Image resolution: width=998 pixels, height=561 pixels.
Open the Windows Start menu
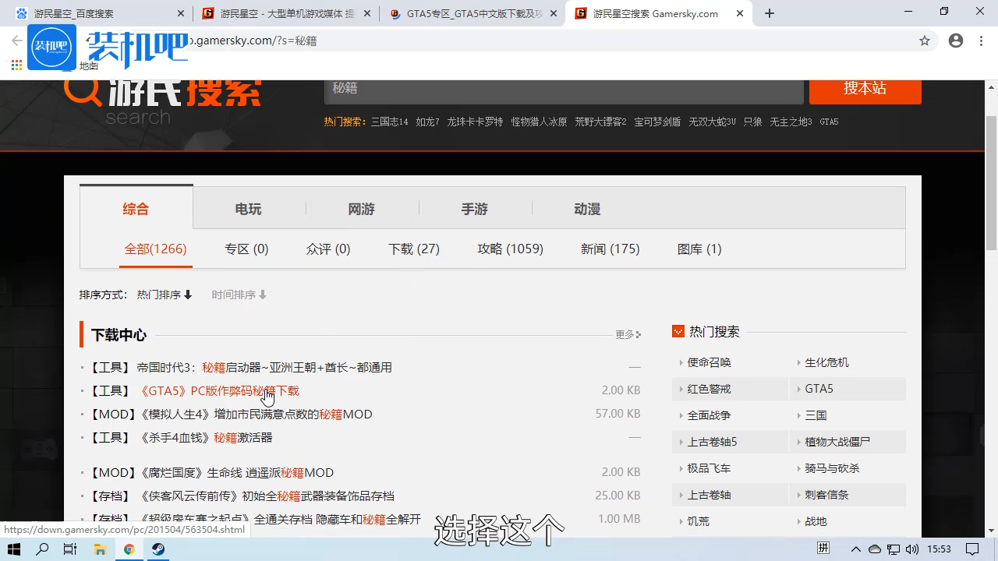14,549
